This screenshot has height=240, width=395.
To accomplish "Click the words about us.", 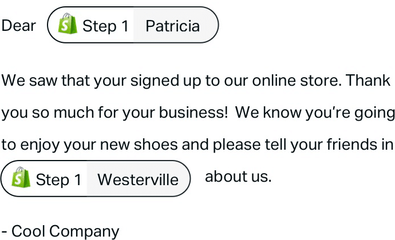I will (x=238, y=177).
